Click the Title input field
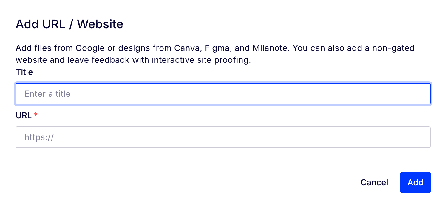The height and width of the screenshot is (210, 445). [x=223, y=94]
